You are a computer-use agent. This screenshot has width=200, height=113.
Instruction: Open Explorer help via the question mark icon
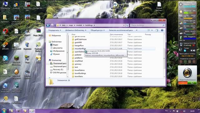click(162, 30)
